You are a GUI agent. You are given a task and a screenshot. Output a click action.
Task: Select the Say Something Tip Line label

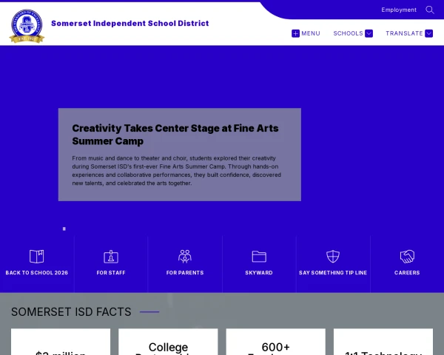point(333,273)
